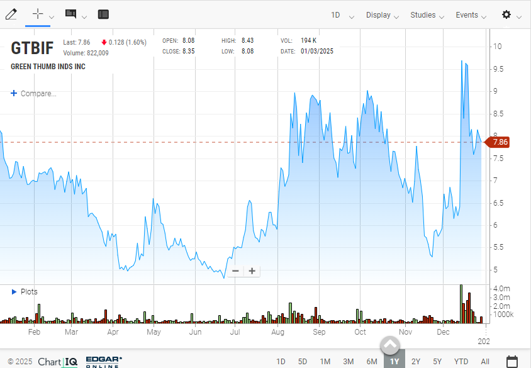Expand the settings dropdown chevron
The height and width of the screenshot is (368, 531).
[x=519, y=17]
